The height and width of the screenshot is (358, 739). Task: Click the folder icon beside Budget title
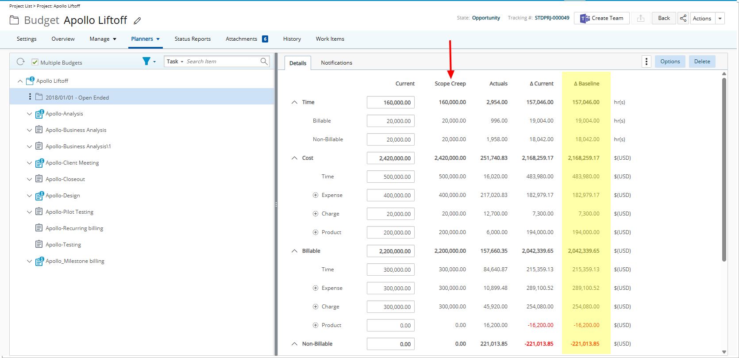14,20
